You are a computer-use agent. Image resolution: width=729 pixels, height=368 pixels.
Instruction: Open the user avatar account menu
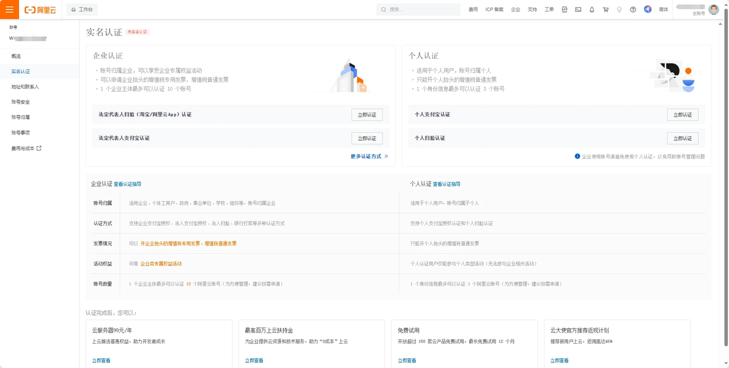[x=714, y=9]
